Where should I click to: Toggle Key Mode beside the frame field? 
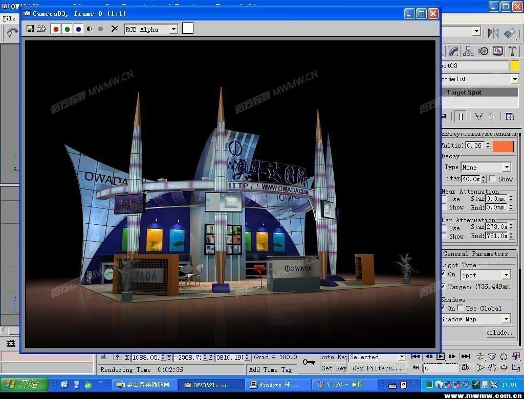[416, 368]
